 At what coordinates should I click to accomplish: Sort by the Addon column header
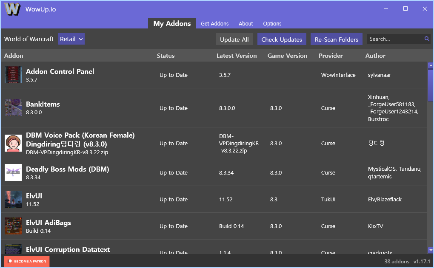tap(14, 56)
